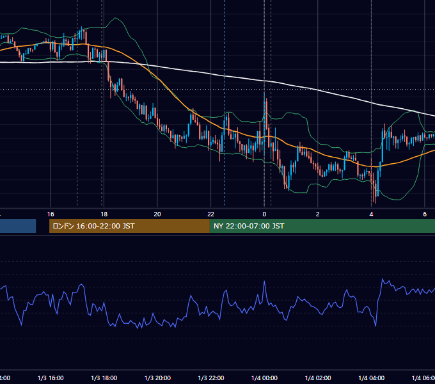Click the 20 hour label on price chart axis

[157, 214]
